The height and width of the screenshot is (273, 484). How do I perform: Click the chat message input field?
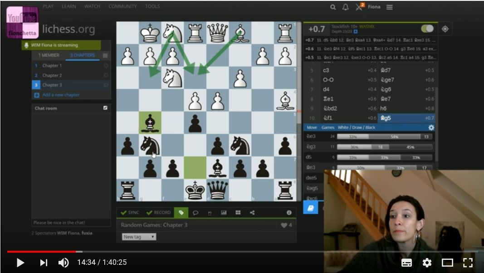click(x=71, y=223)
